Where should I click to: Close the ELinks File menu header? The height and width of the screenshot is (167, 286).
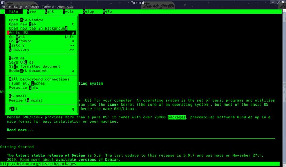14,11
